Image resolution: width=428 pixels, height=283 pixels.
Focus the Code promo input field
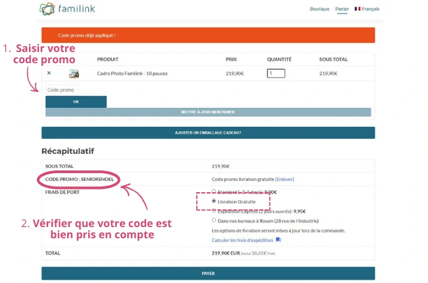(62, 90)
